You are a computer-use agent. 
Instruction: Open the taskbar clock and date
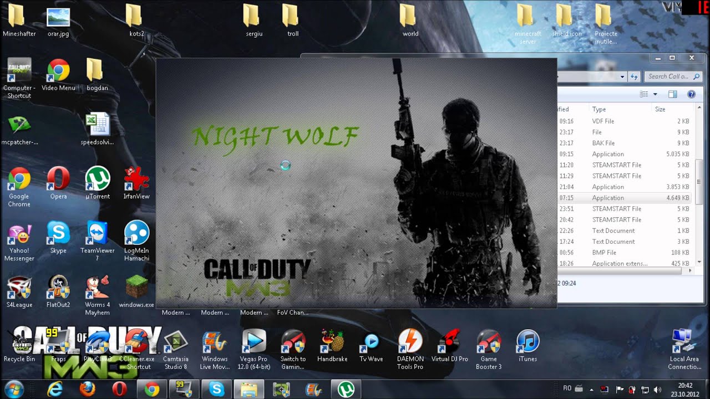tap(685, 390)
